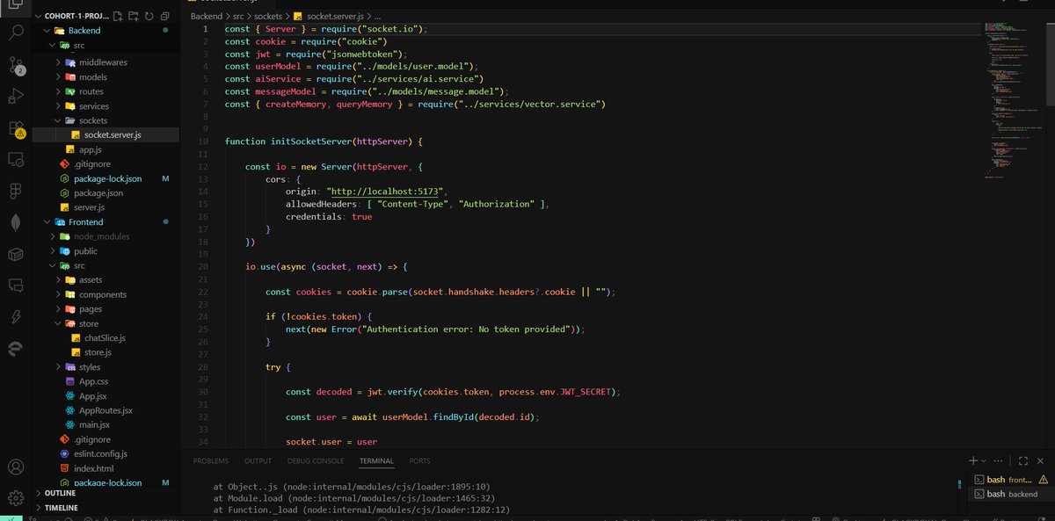1055x521 pixels.
Task: Open socket.server.js in explorer
Action: click(x=105, y=135)
